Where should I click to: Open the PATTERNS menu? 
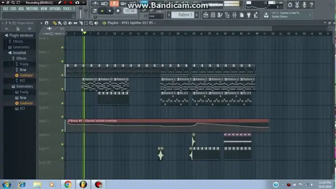(32, 9)
